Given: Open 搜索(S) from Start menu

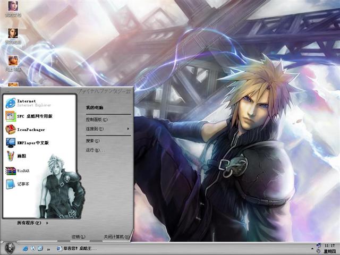Looking at the screenshot, I should pos(92,141).
